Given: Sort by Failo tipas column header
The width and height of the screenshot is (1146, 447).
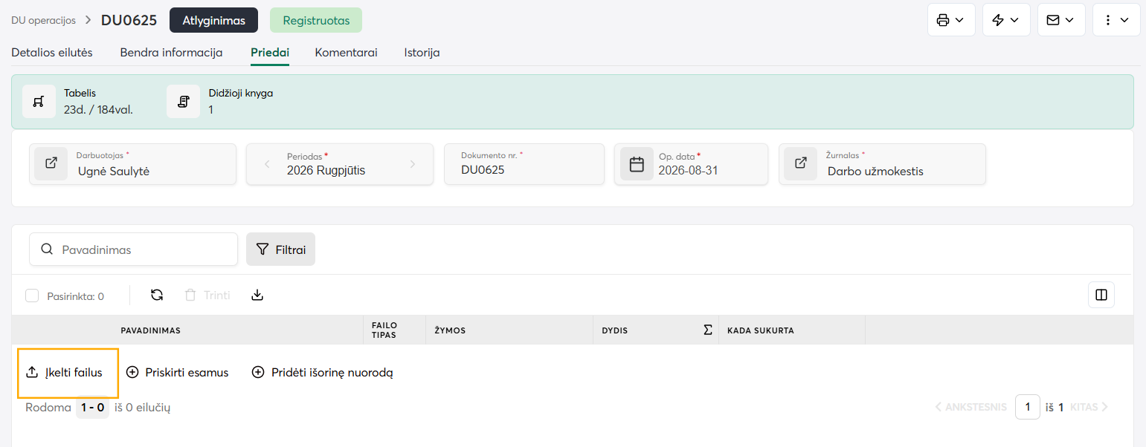Looking at the screenshot, I should pyautogui.click(x=385, y=330).
